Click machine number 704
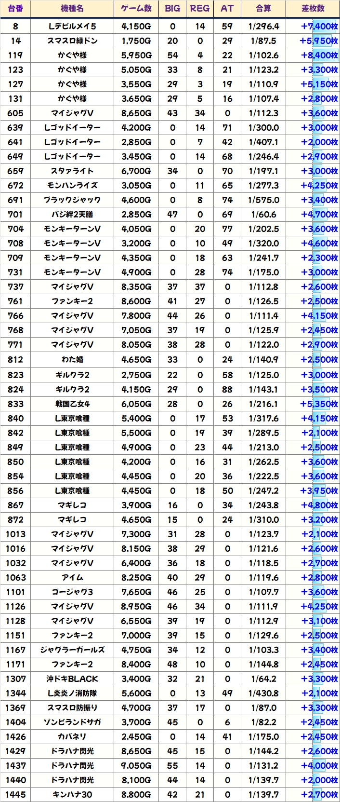This screenshot has width=340, height=802. [x=15, y=229]
